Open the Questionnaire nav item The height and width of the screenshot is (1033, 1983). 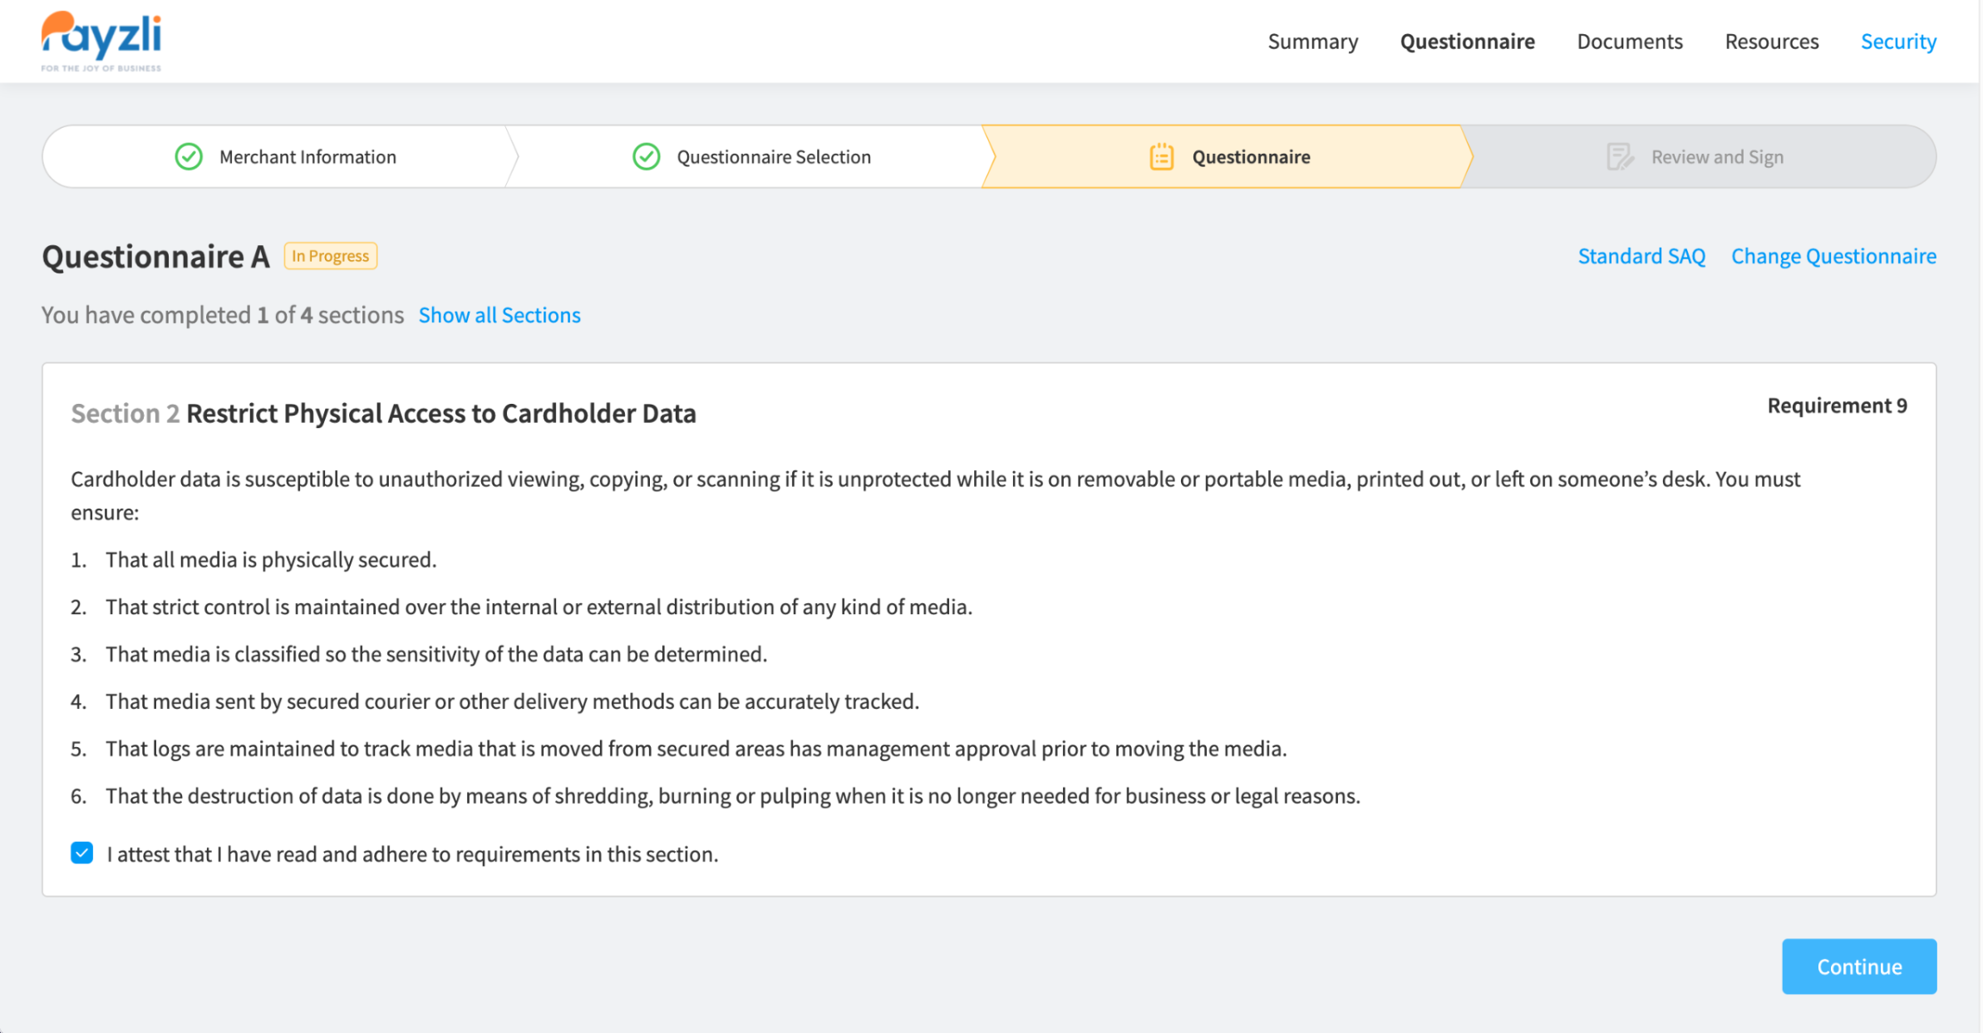pyautogui.click(x=1467, y=42)
